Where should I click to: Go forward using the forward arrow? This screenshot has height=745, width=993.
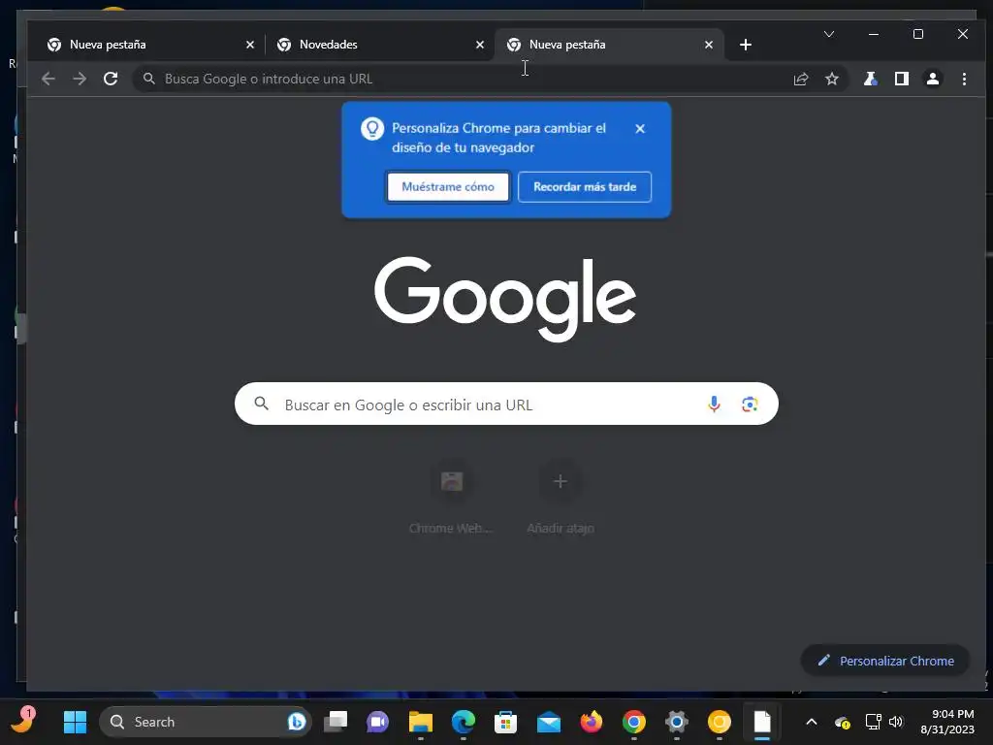(x=80, y=79)
